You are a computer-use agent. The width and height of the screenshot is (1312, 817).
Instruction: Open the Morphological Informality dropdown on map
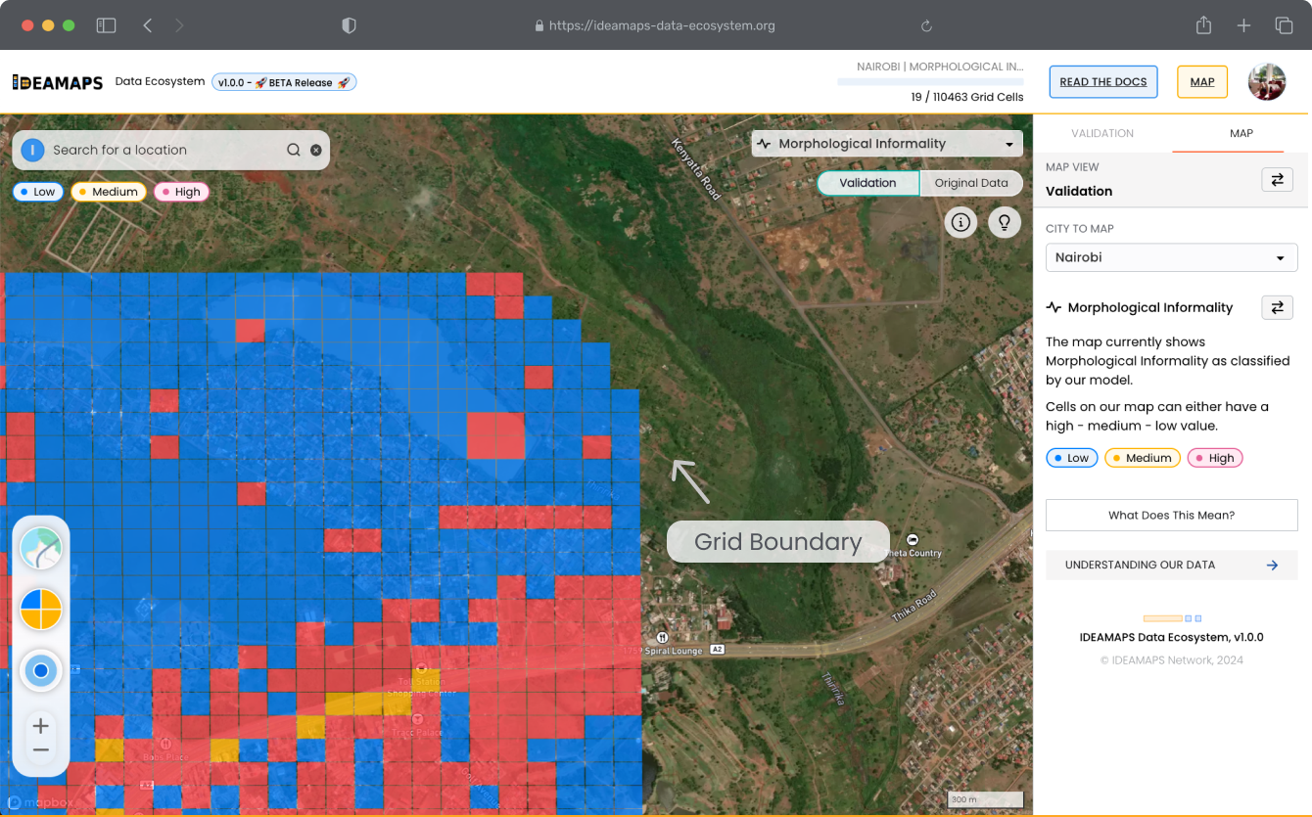pos(887,144)
